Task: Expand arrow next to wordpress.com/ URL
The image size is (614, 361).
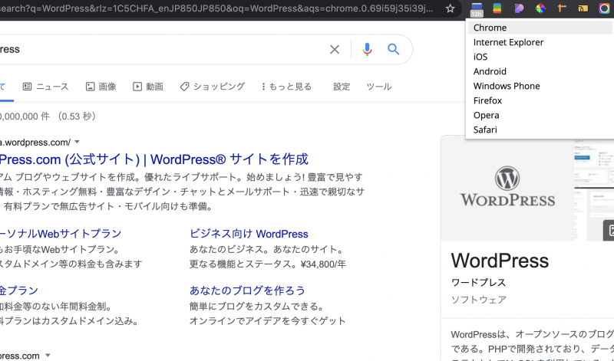Action: pyautogui.click(x=78, y=142)
